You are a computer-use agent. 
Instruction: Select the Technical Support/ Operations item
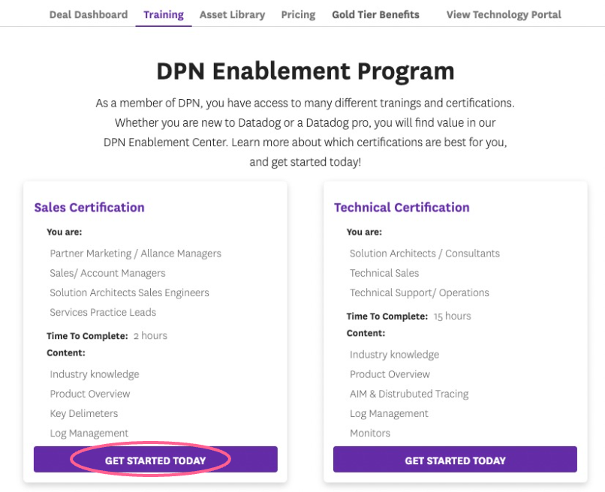(x=419, y=292)
